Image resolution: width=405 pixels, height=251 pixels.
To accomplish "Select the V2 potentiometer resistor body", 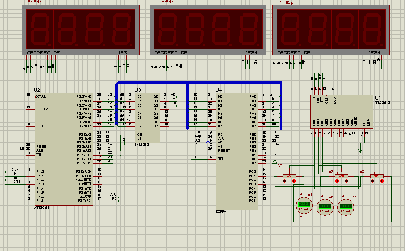I will click(341, 176).
